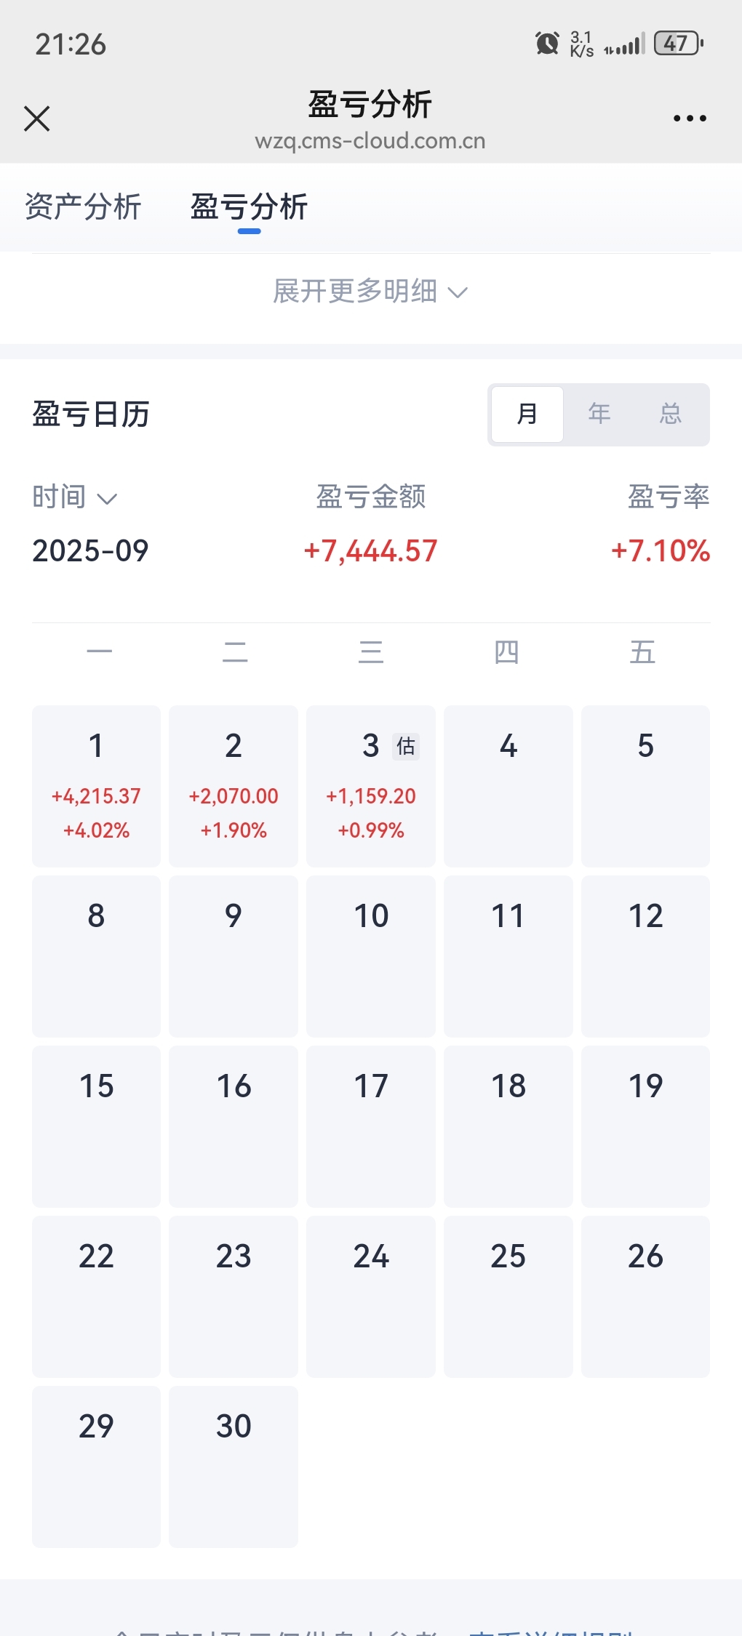
Task: Tap the alarm clock status icon
Action: point(547,44)
